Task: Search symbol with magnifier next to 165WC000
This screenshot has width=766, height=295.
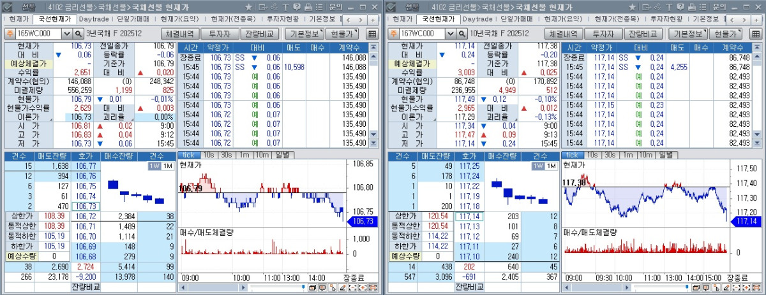Action: pyautogui.click(x=79, y=33)
